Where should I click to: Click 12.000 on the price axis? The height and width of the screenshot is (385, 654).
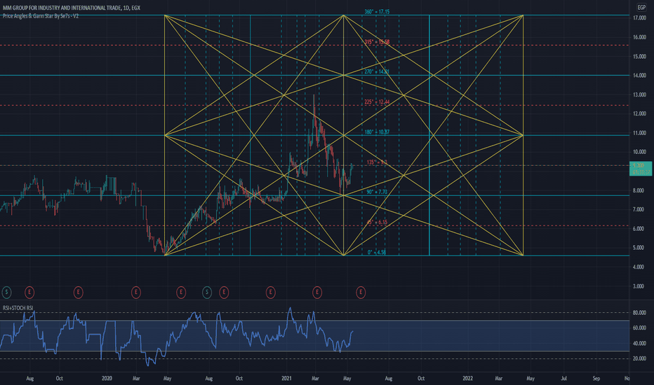pos(639,113)
